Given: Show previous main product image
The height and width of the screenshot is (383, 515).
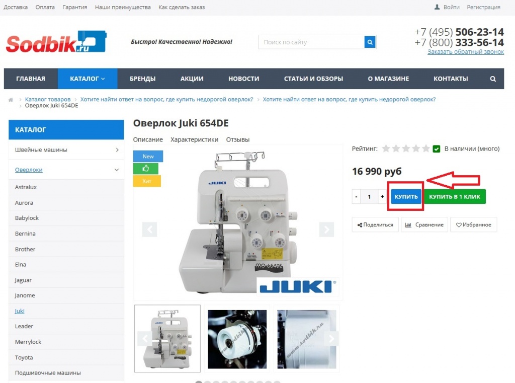Looking at the screenshot, I should 149,229.
